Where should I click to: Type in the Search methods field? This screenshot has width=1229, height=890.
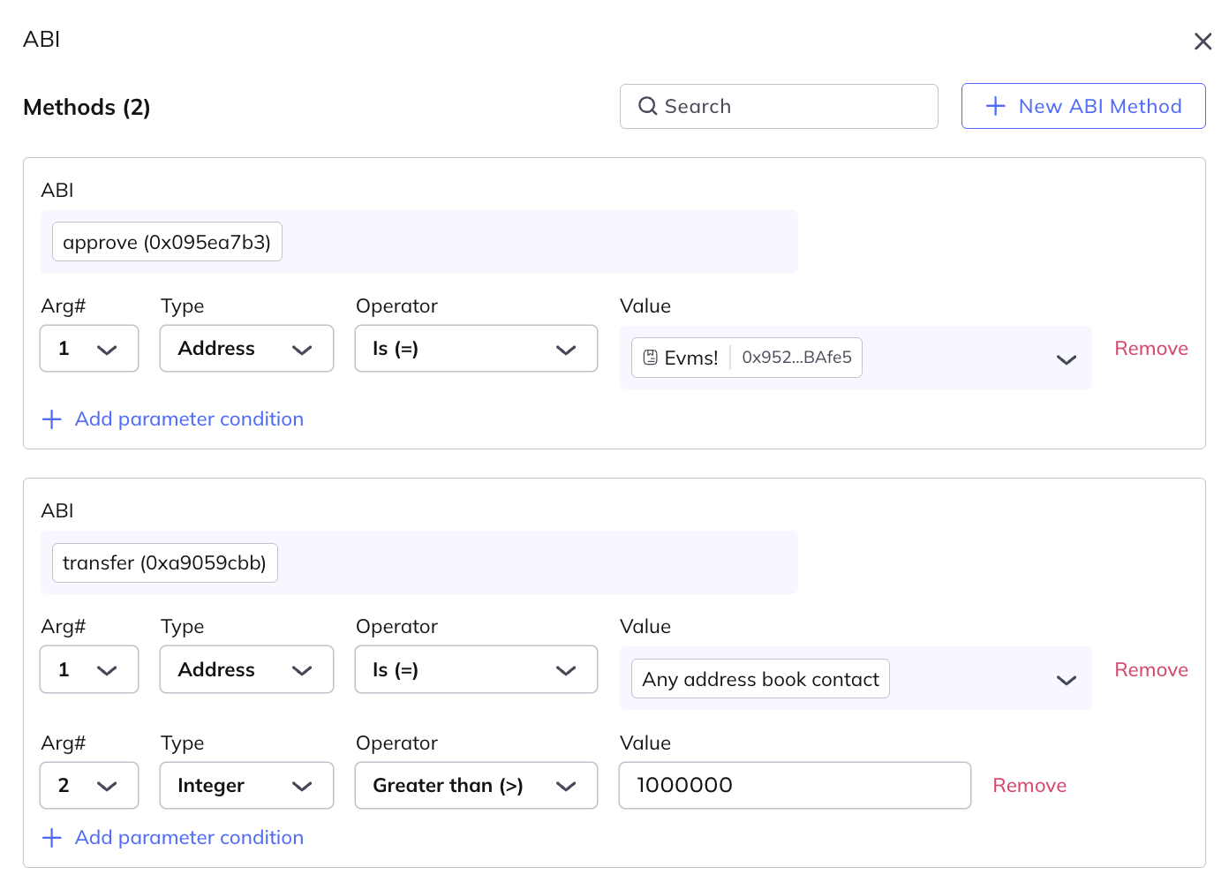795,106
